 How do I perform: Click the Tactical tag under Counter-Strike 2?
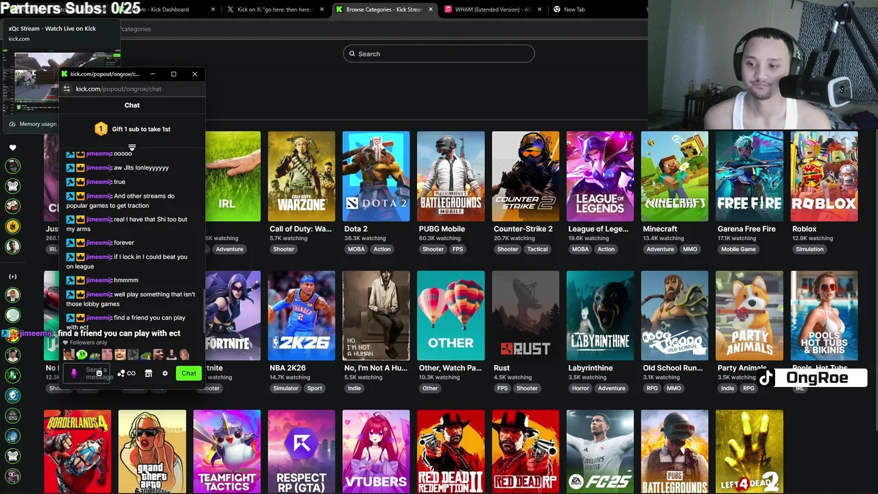(537, 249)
